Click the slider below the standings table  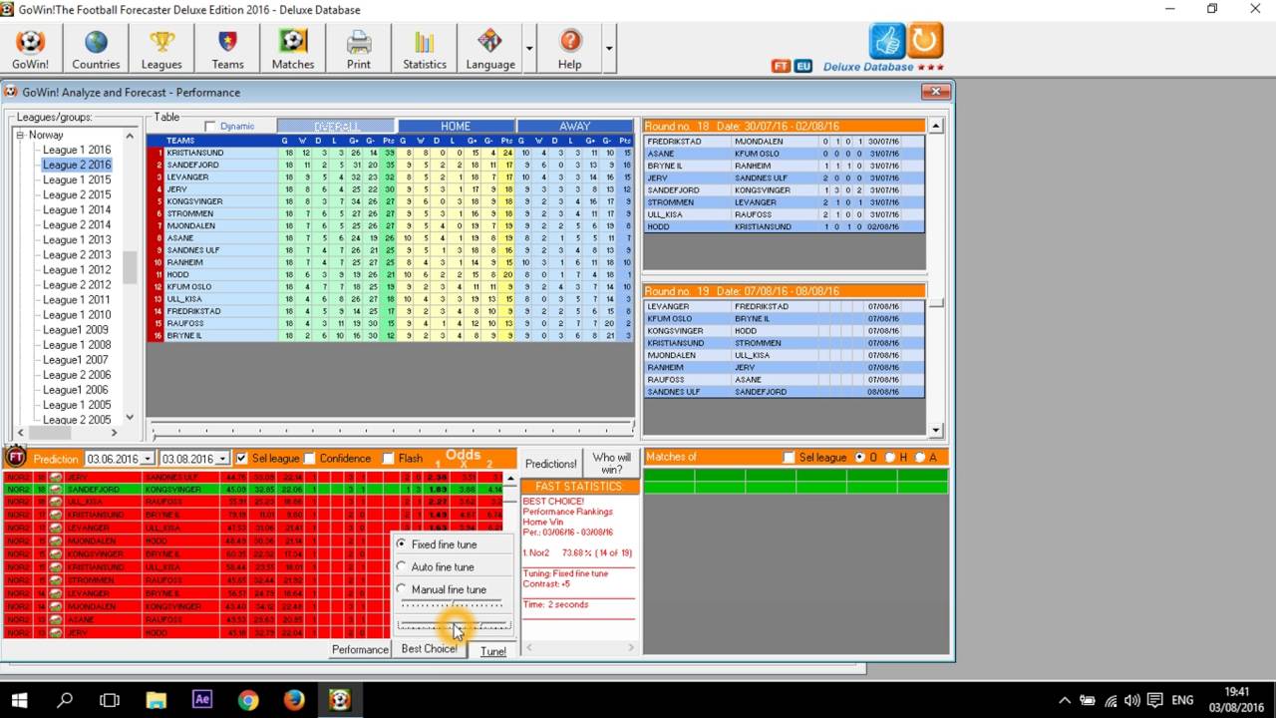[x=392, y=430]
